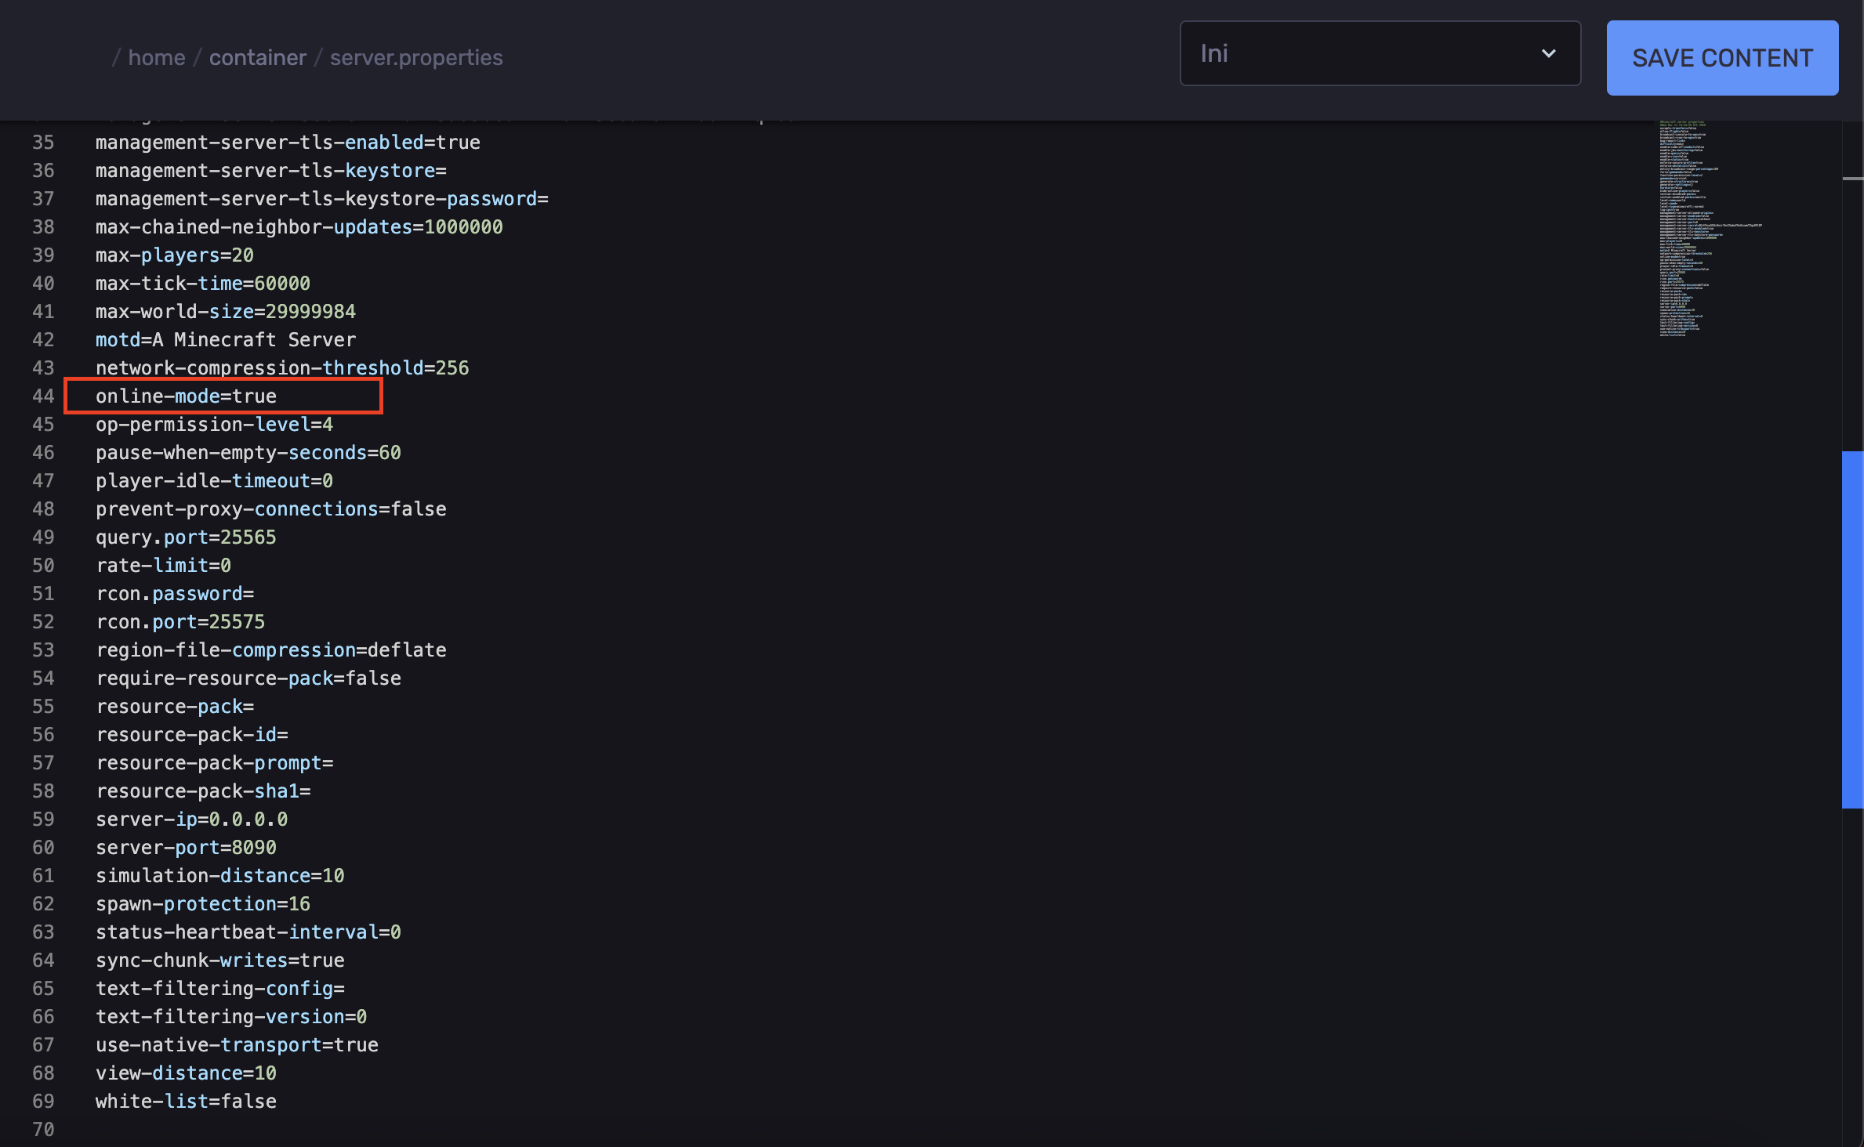
Task: Go to the container breadcrumb folder
Action: (257, 58)
